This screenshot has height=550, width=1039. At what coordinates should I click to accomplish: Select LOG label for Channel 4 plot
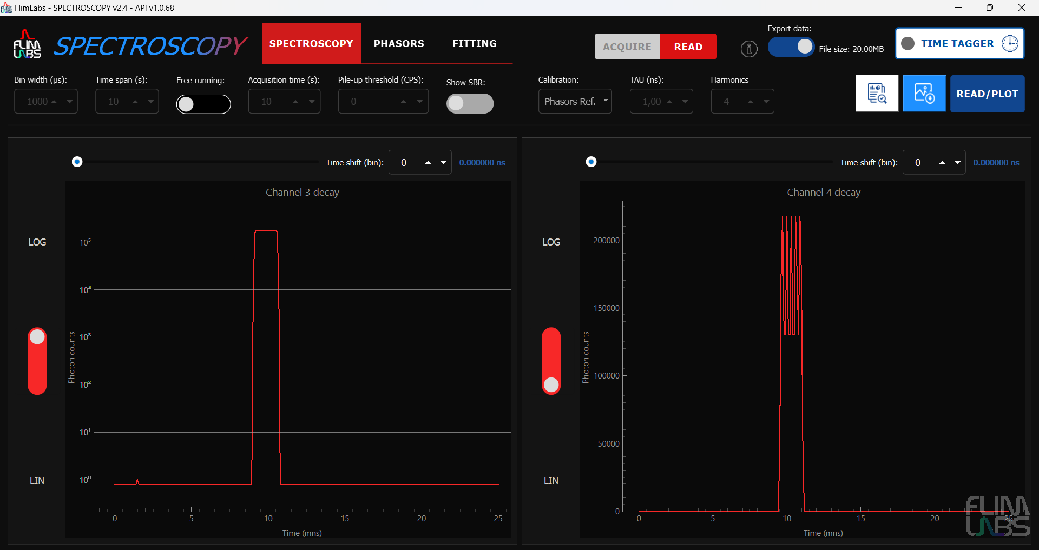pyautogui.click(x=551, y=242)
